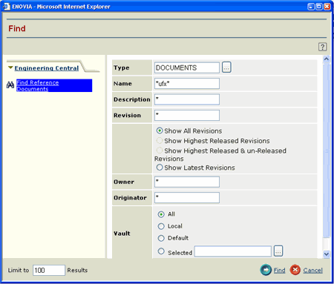Image resolution: width=334 pixels, height=284 pixels.
Task: Click the Description row label
Action: pyautogui.click(x=132, y=99)
